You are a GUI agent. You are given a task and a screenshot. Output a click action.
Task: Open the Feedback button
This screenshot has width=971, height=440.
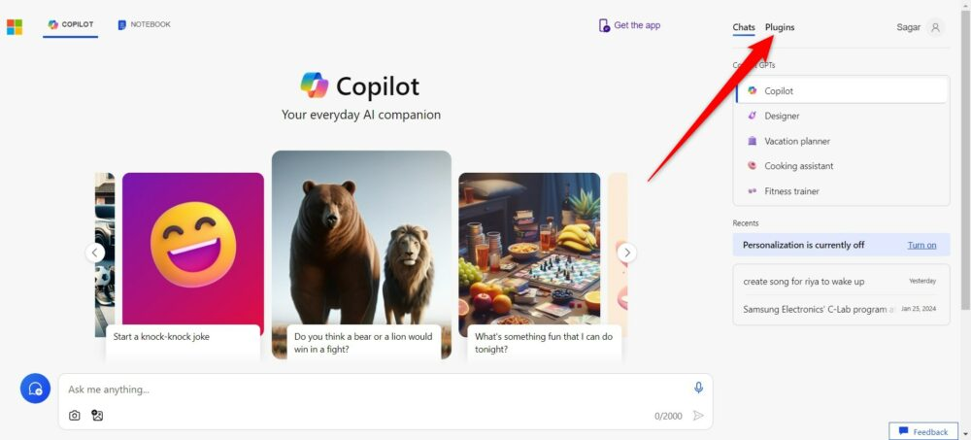pyautogui.click(x=923, y=431)
